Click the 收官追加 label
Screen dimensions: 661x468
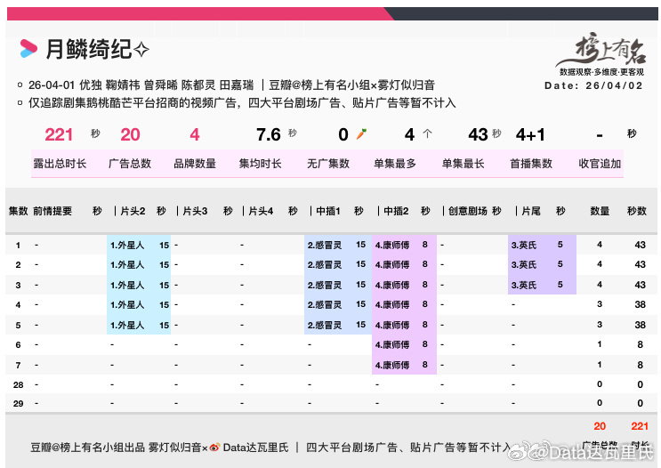pyautogui.click(x=600, y=164)
